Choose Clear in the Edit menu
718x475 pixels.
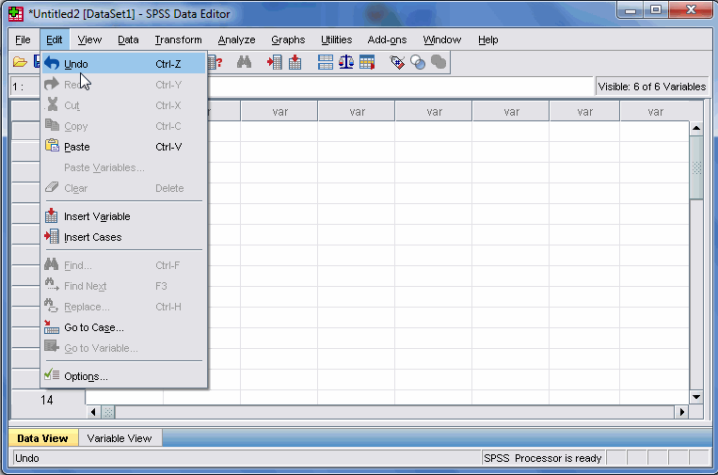123,188
